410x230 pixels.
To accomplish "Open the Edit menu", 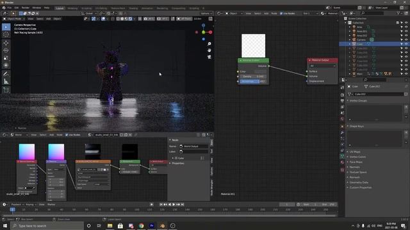I will (x=17, y=8).
